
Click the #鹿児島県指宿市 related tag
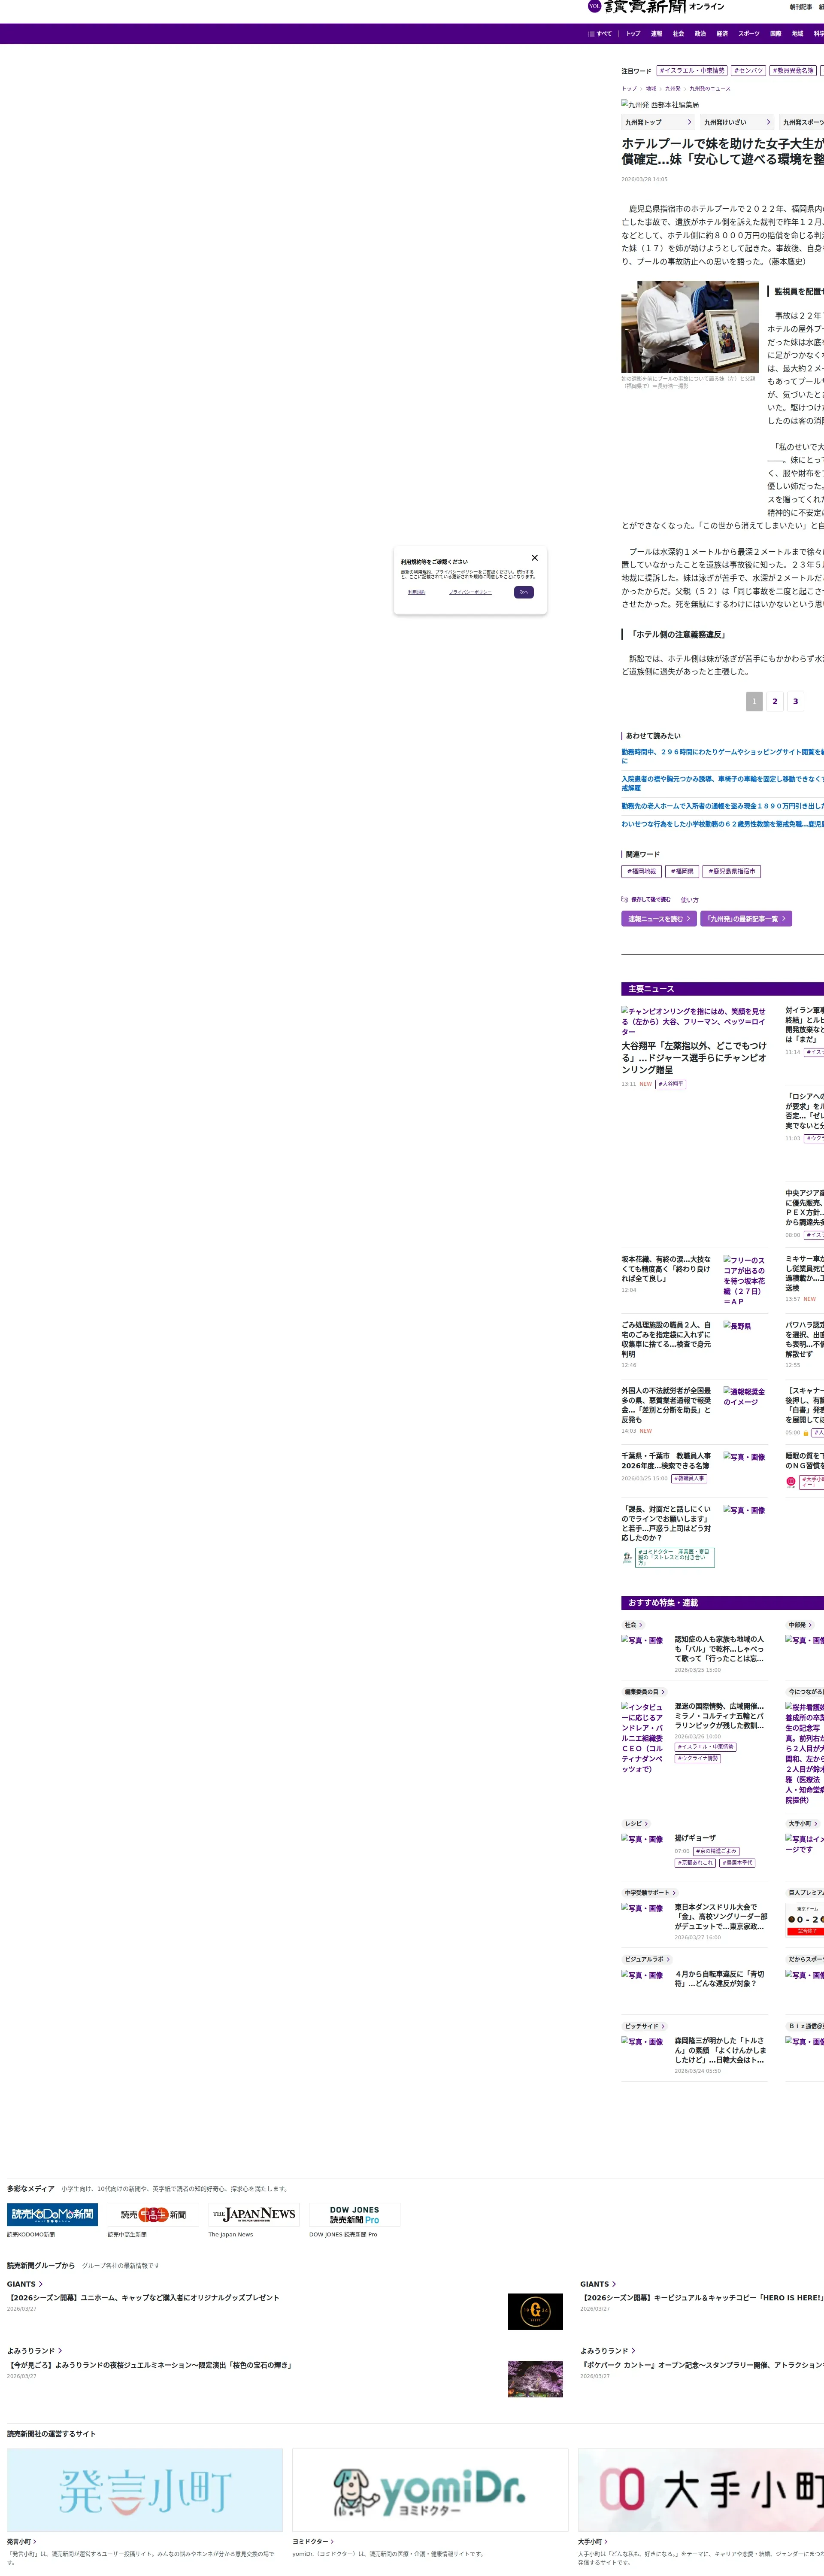(x=732, y=871)
